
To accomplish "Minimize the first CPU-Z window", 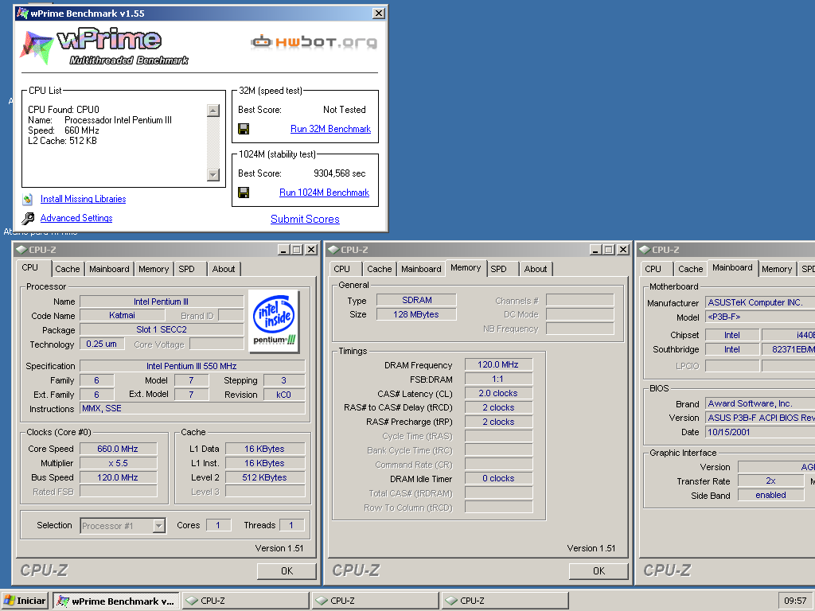I will pos(284,250).
